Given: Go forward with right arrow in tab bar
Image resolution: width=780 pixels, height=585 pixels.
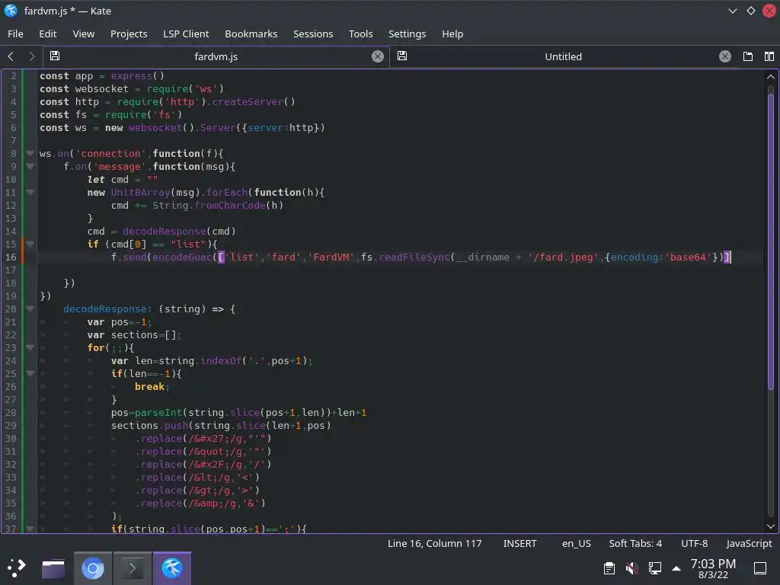Looking at the screenshot, I should [x=32, y=56].
